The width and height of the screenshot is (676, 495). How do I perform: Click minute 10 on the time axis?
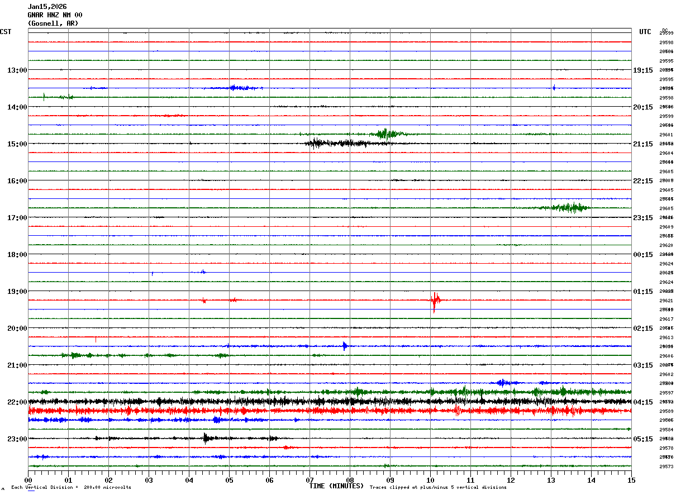tap(430, 480)
